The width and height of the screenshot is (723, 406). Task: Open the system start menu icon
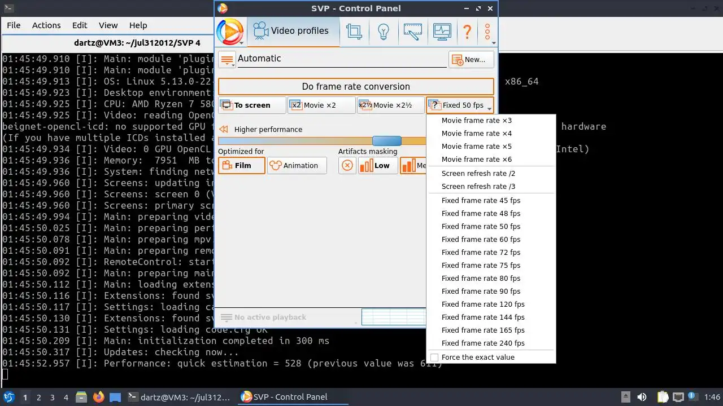pos(9,397)
